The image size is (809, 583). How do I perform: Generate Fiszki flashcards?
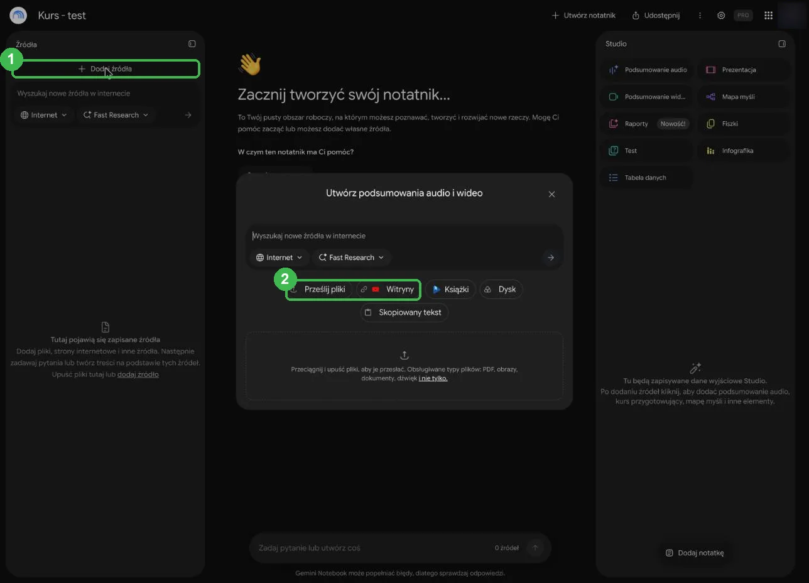point(745,124)
